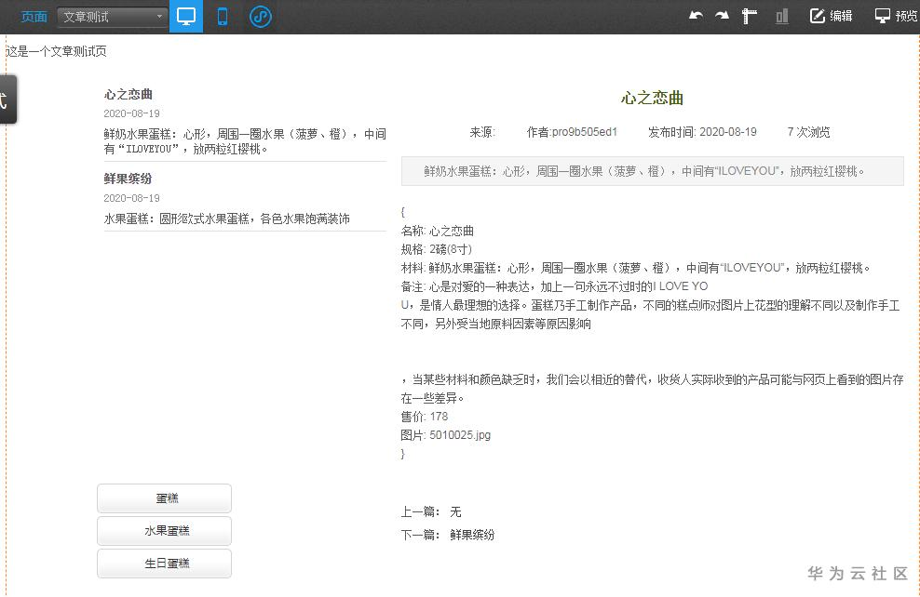Open the 编辑 edit mode
Viewport: 920px width, 597px height.
[831, 16]
